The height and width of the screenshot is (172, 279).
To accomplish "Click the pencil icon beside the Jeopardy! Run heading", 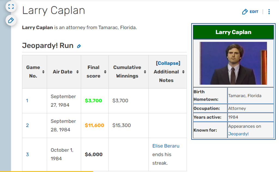I will [x=79, y=46].
